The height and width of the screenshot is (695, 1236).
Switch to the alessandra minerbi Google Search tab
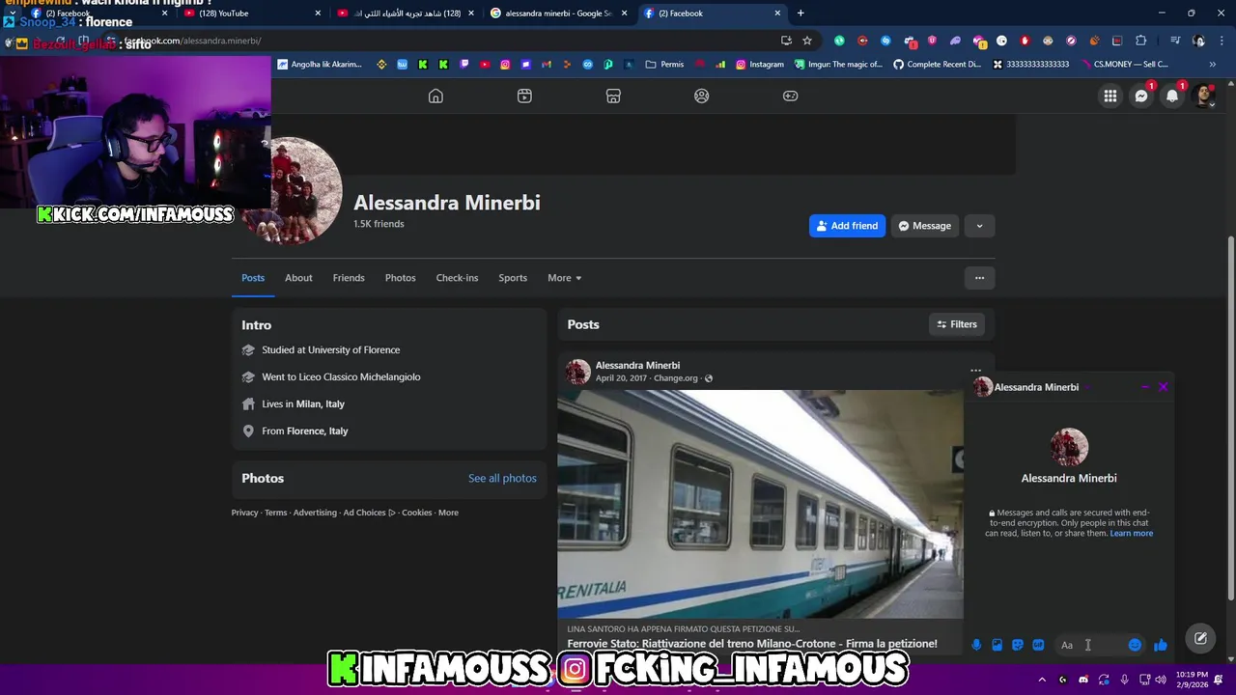(x=558, y=14)
